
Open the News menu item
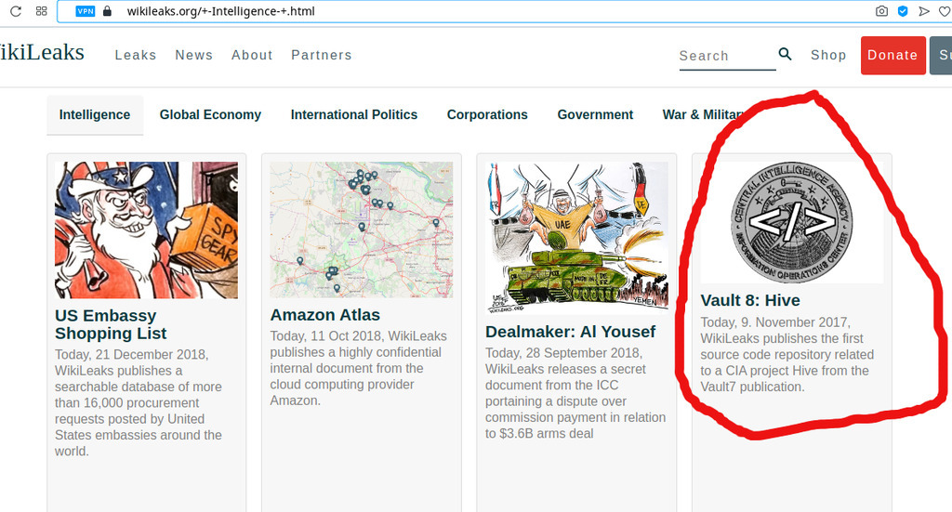point(194,55)
